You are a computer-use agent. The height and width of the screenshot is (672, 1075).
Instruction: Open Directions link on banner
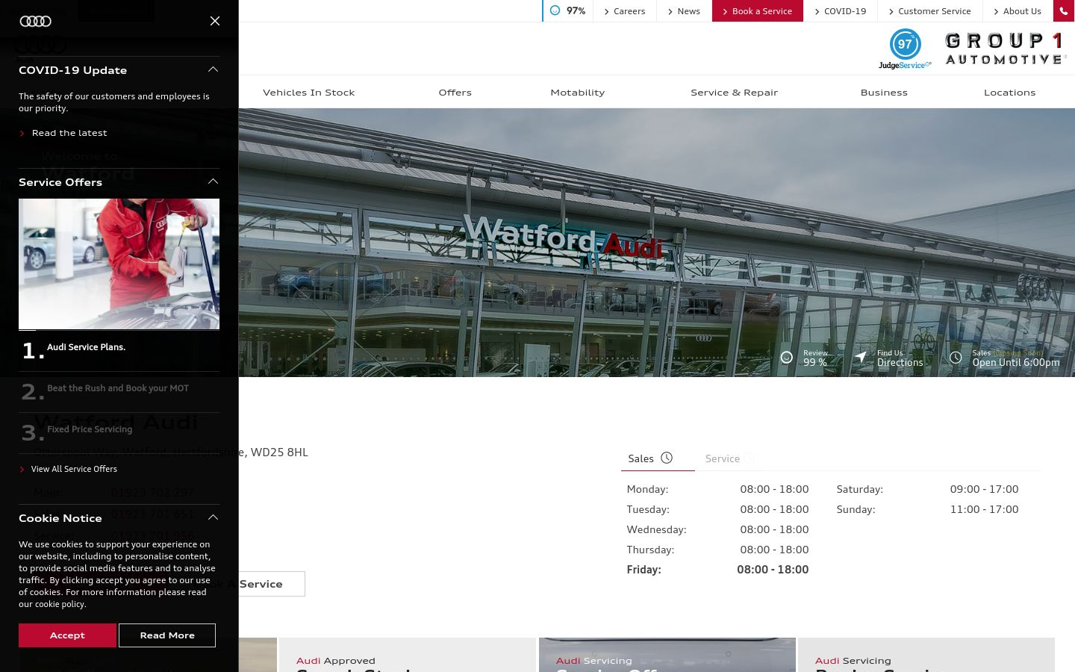tap(900, 362)
